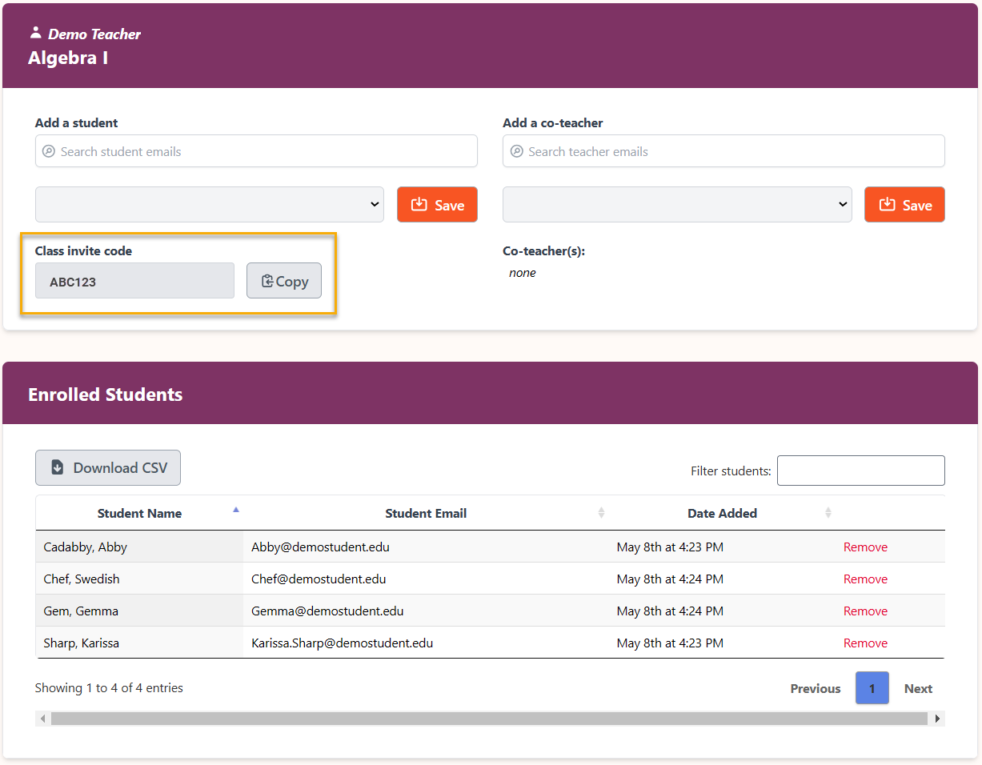Select the Sharp, Karissa name cell

click(x=139, y=643)
